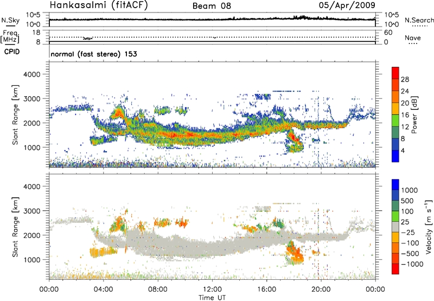434x301 pixels.
Task: Click the 16:00 time axis tick label
Action: click(267, 290)
